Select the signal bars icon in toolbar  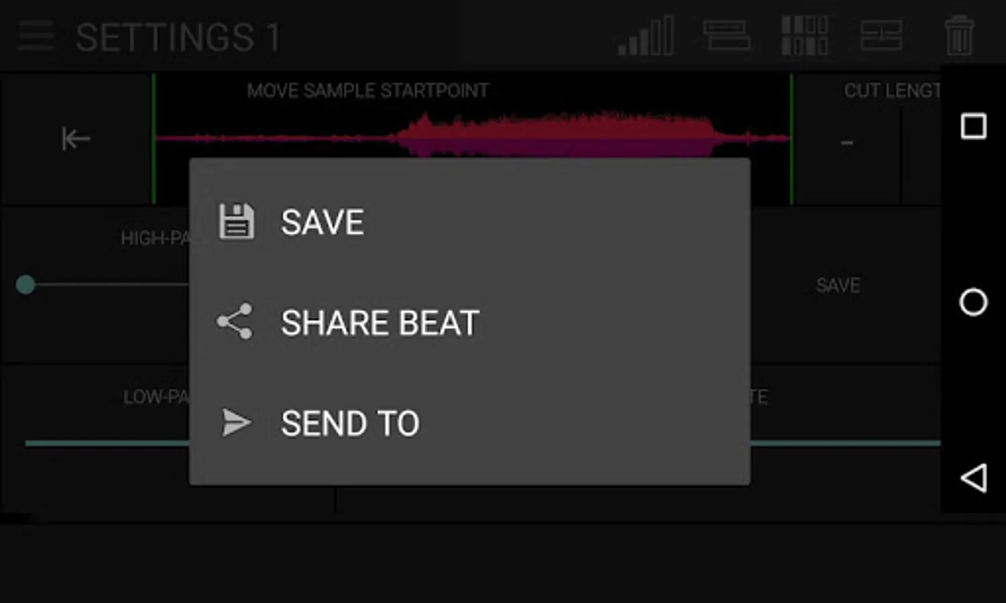coord(645,36)
